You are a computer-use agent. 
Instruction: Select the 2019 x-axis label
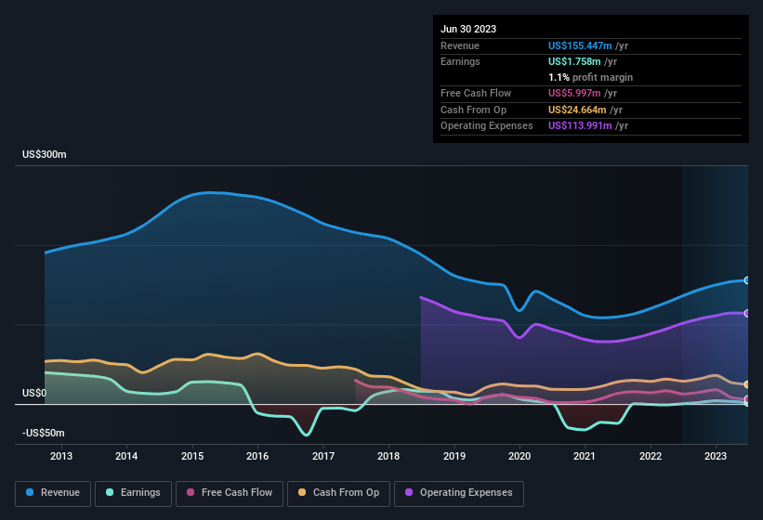(454, 456)
